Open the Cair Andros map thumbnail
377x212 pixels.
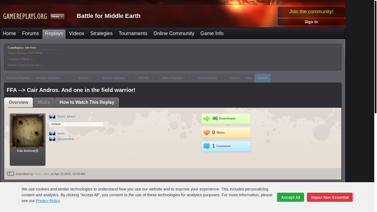click(28, 131)
